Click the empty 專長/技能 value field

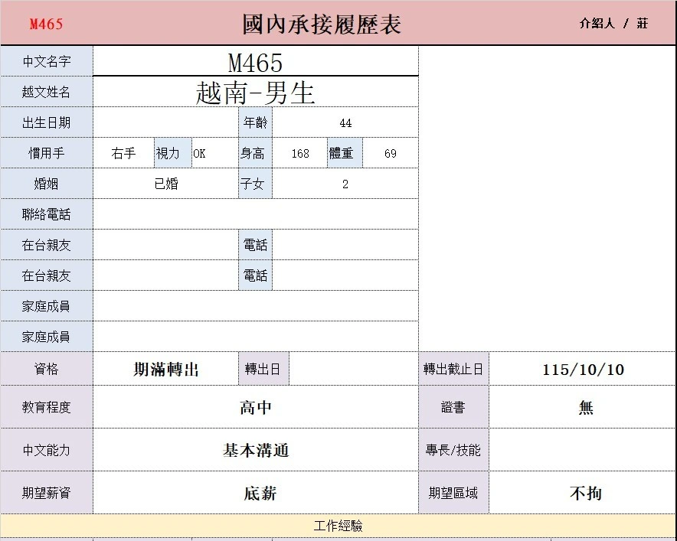583,450
